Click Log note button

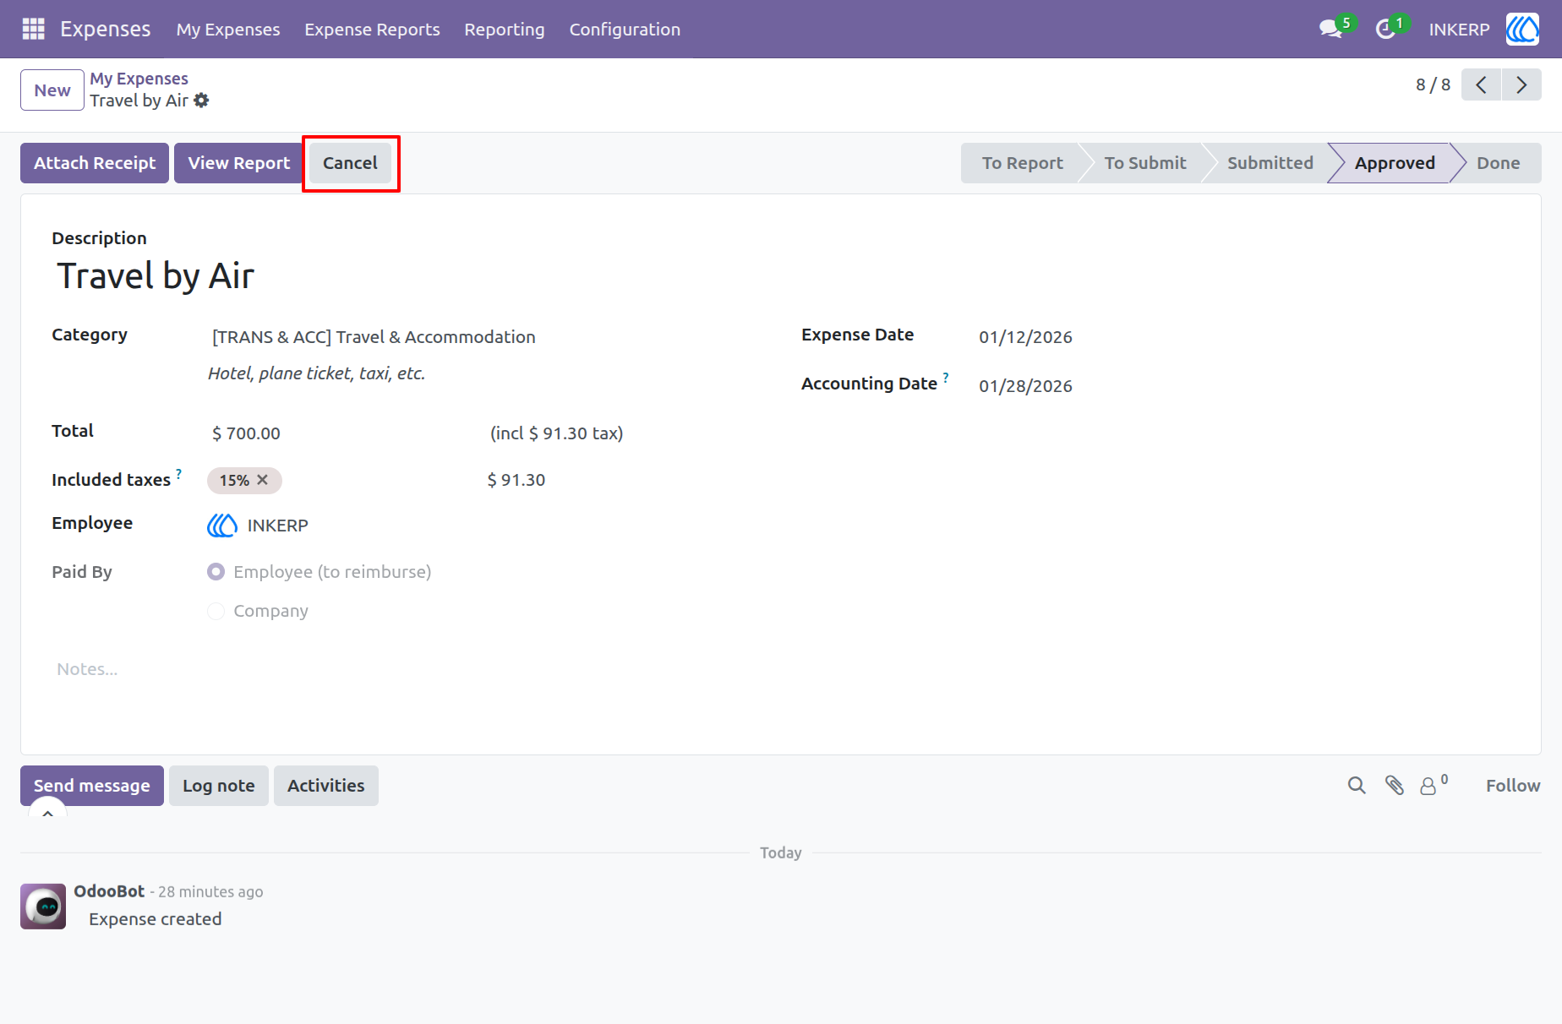[x=219, y=786]
